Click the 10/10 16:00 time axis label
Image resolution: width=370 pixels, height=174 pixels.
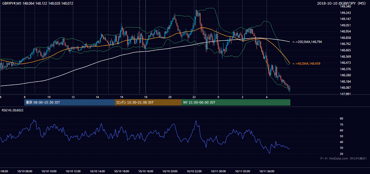[122, 171]
